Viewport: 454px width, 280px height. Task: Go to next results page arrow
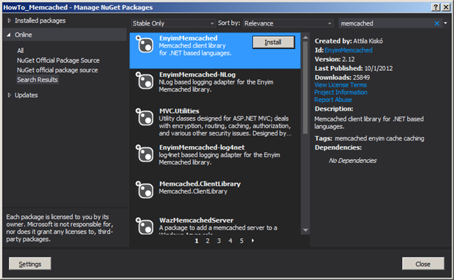coord(253,240)
